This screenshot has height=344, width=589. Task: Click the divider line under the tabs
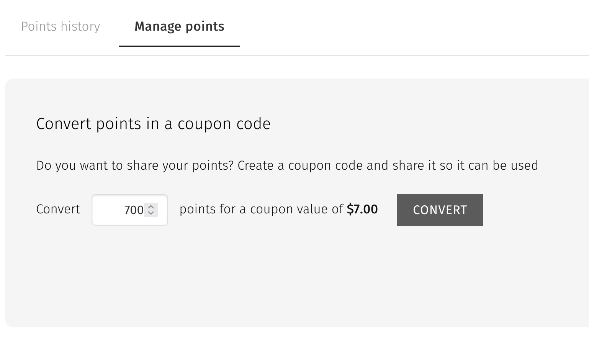tap(294, 55)
